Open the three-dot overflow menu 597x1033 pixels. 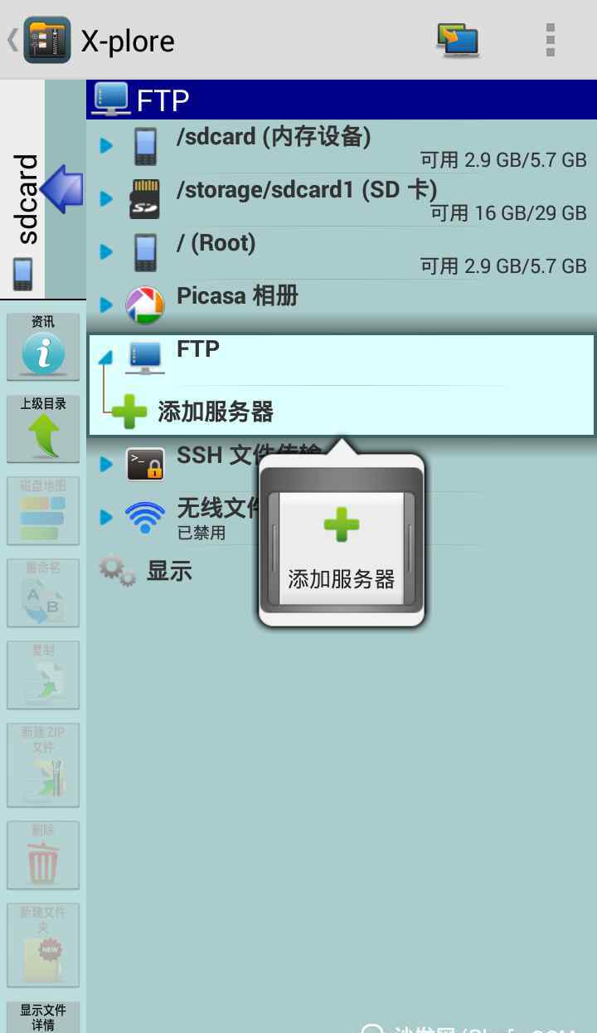[551, 40]
